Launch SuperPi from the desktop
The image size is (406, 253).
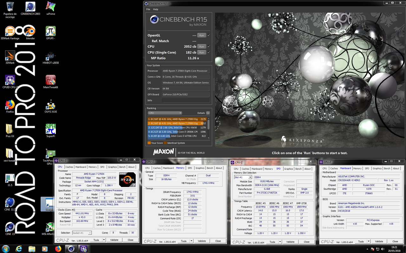click(x=51, y=131)
